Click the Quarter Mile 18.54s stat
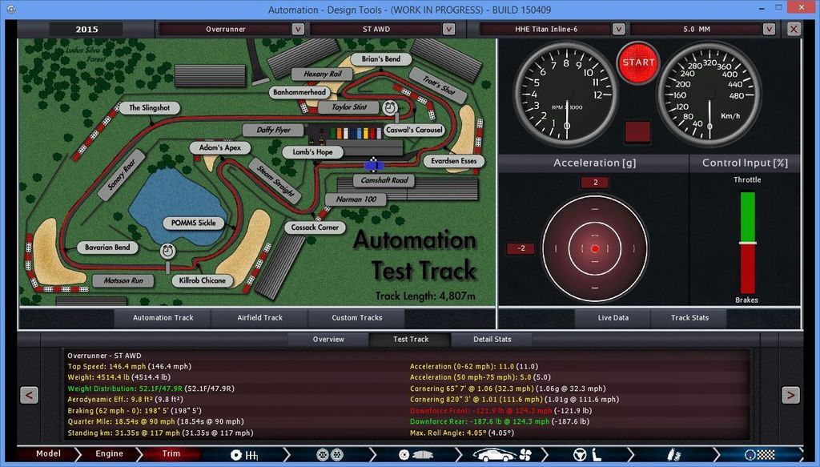 (x=155, y=421)
